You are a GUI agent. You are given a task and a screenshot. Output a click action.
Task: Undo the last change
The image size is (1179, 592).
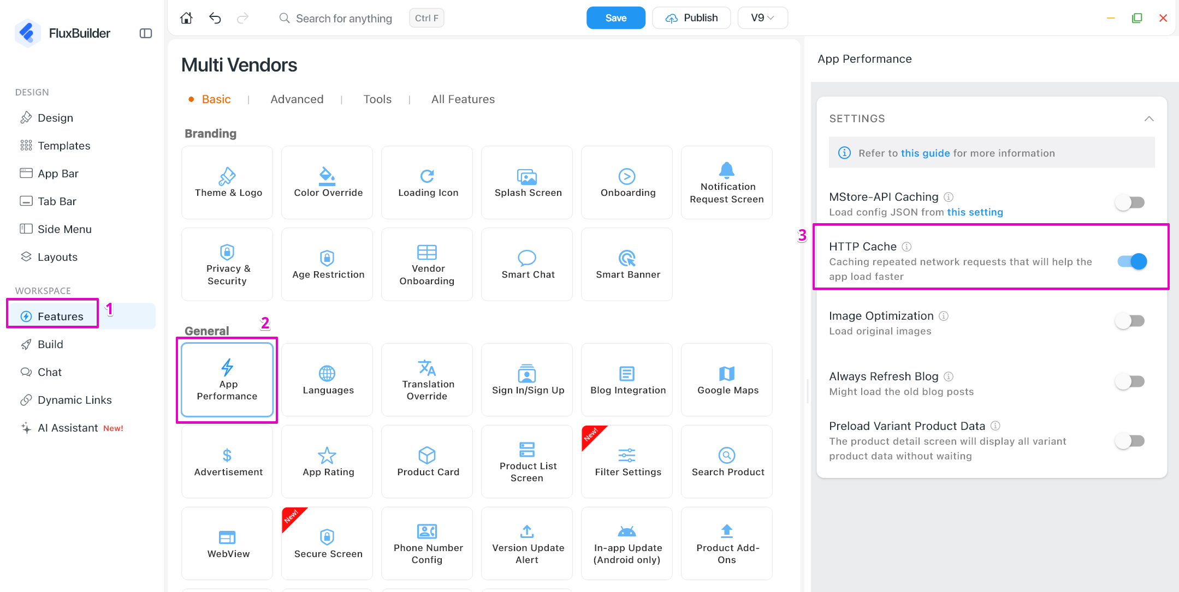[x=215, y=18]
